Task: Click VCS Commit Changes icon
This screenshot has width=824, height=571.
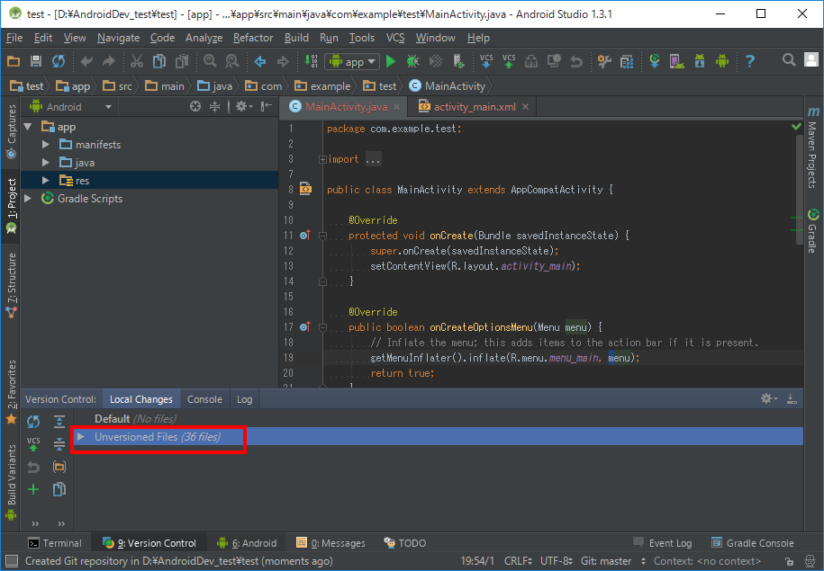Action: click(x=509, y=61)
